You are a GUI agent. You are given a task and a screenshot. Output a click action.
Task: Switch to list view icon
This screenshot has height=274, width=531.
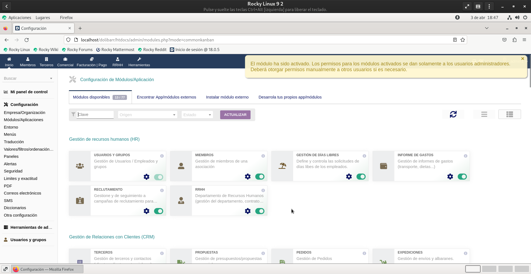[x=484, y=114]
